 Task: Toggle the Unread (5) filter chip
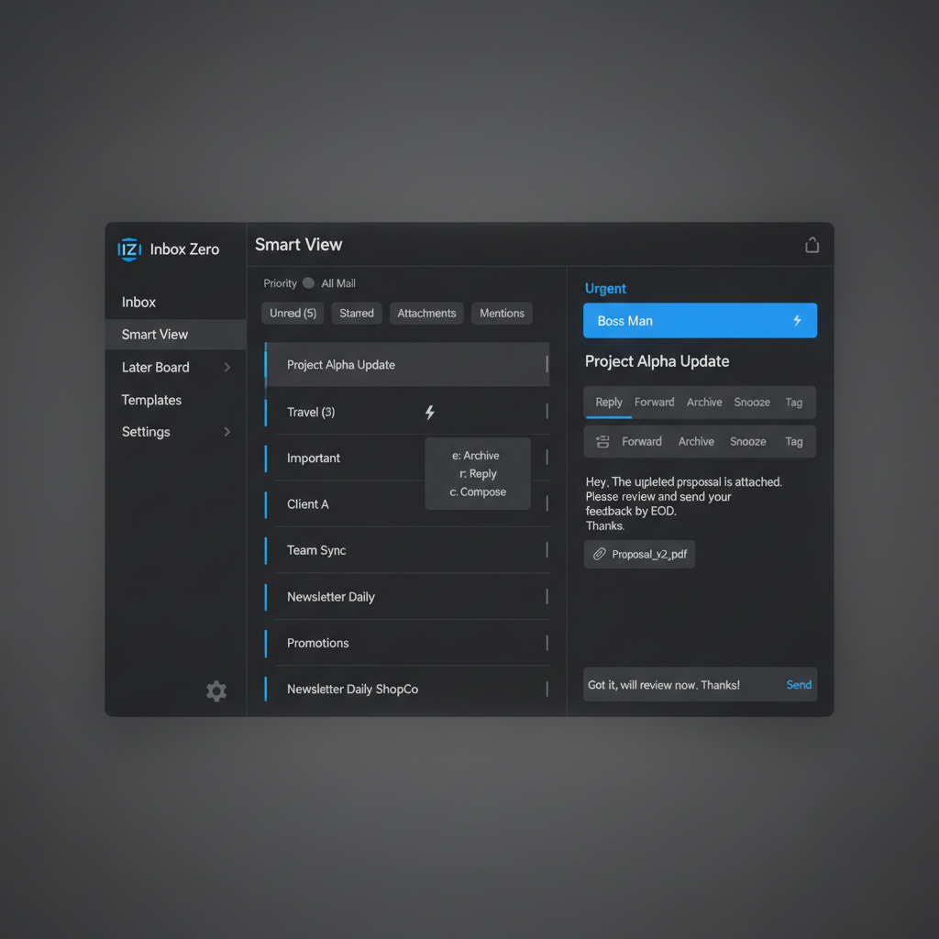(293, 314)
